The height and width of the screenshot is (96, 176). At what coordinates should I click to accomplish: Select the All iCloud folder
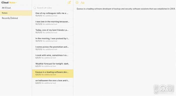click(16, 8)
